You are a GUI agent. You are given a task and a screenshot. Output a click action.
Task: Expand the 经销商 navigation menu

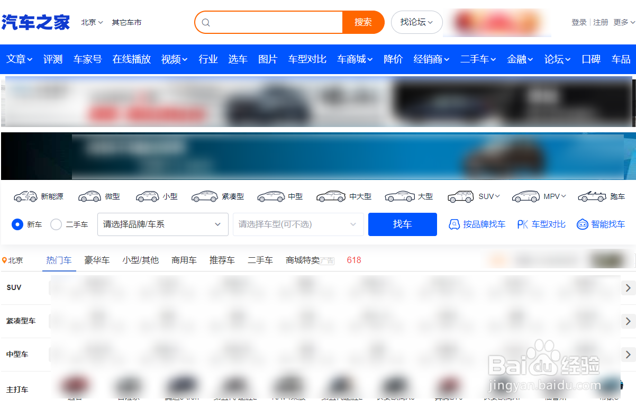tap(432, 59)
